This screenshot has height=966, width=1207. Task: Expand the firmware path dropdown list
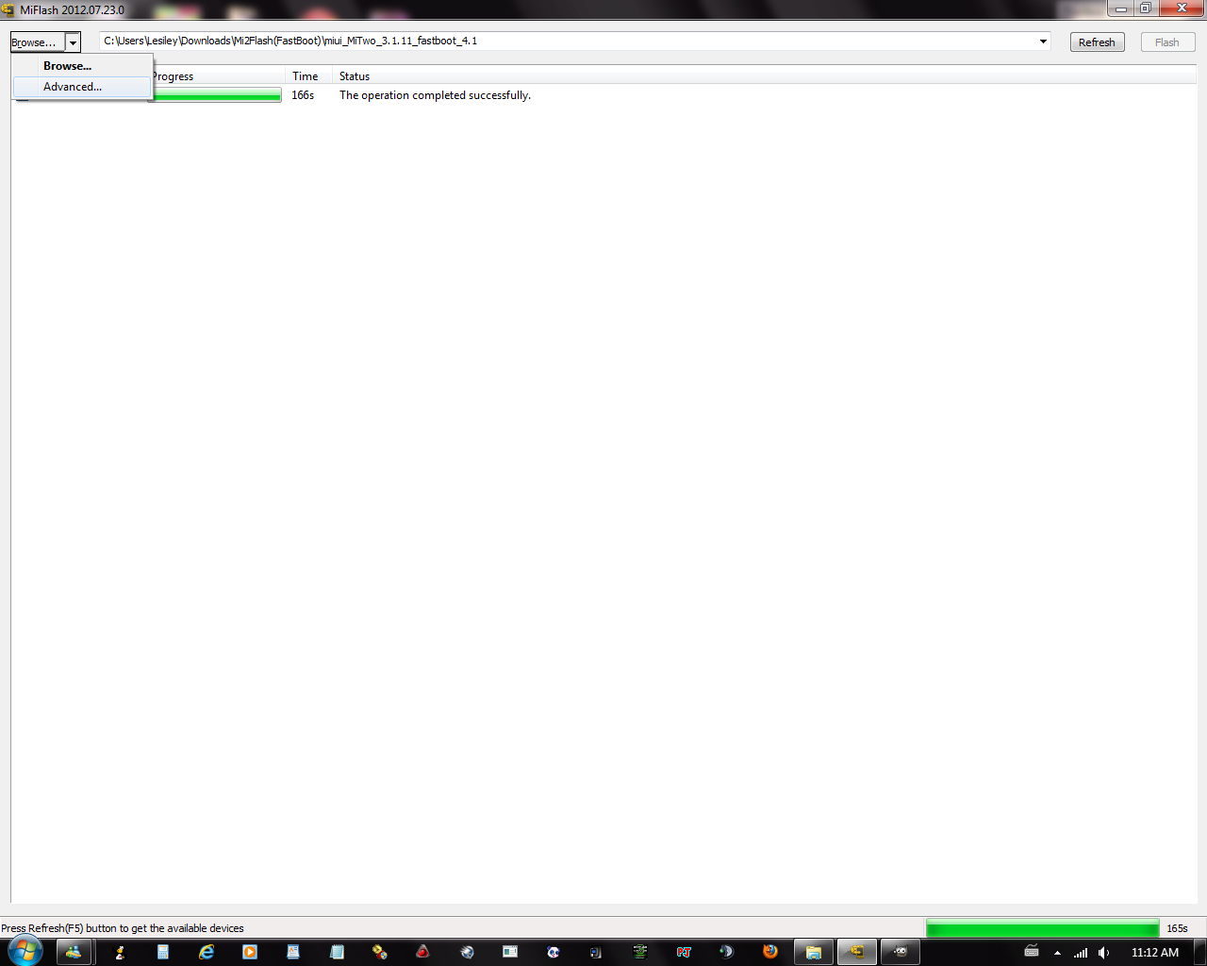1043,42
